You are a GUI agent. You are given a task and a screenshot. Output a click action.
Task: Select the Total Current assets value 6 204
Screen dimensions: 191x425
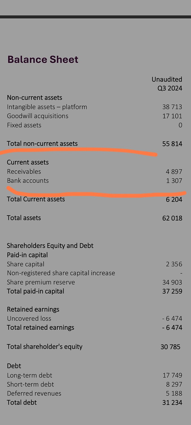(174, 199)
